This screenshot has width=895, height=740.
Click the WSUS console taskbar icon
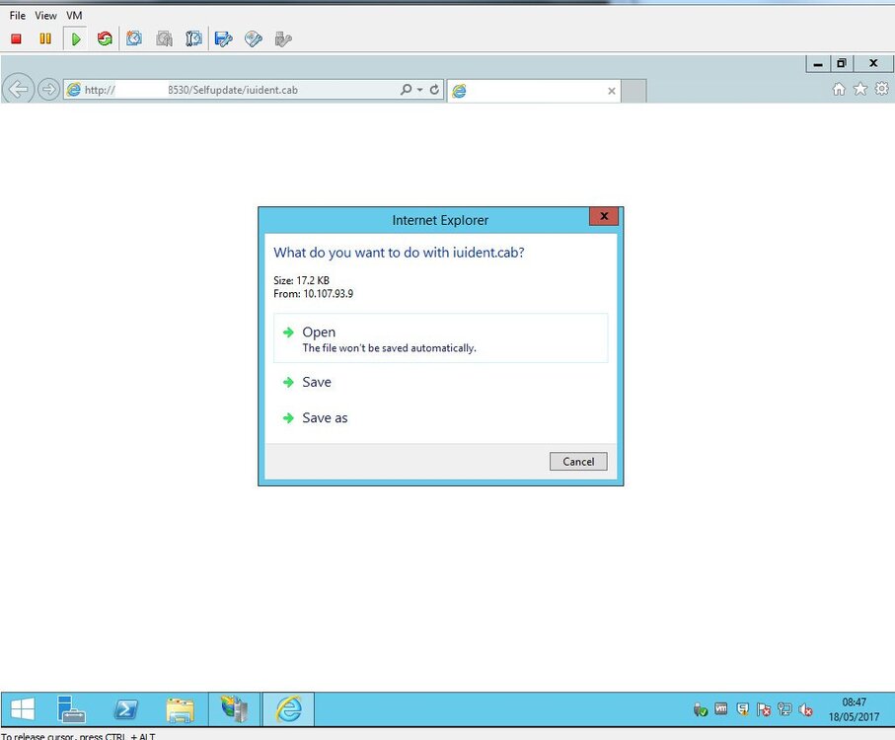point(235,709)
